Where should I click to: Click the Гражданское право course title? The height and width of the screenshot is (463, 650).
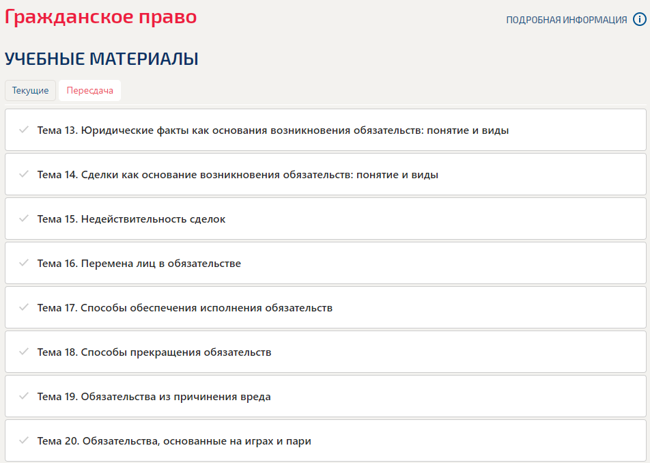(x=100, y=16)
